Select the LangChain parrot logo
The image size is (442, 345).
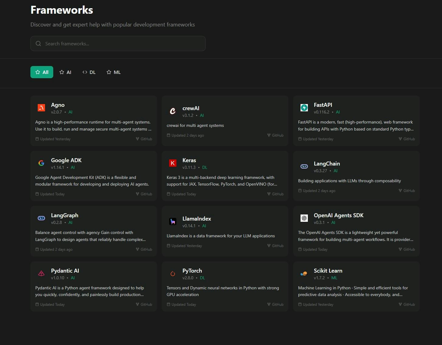pyautogui.click(x=304, y=166)
